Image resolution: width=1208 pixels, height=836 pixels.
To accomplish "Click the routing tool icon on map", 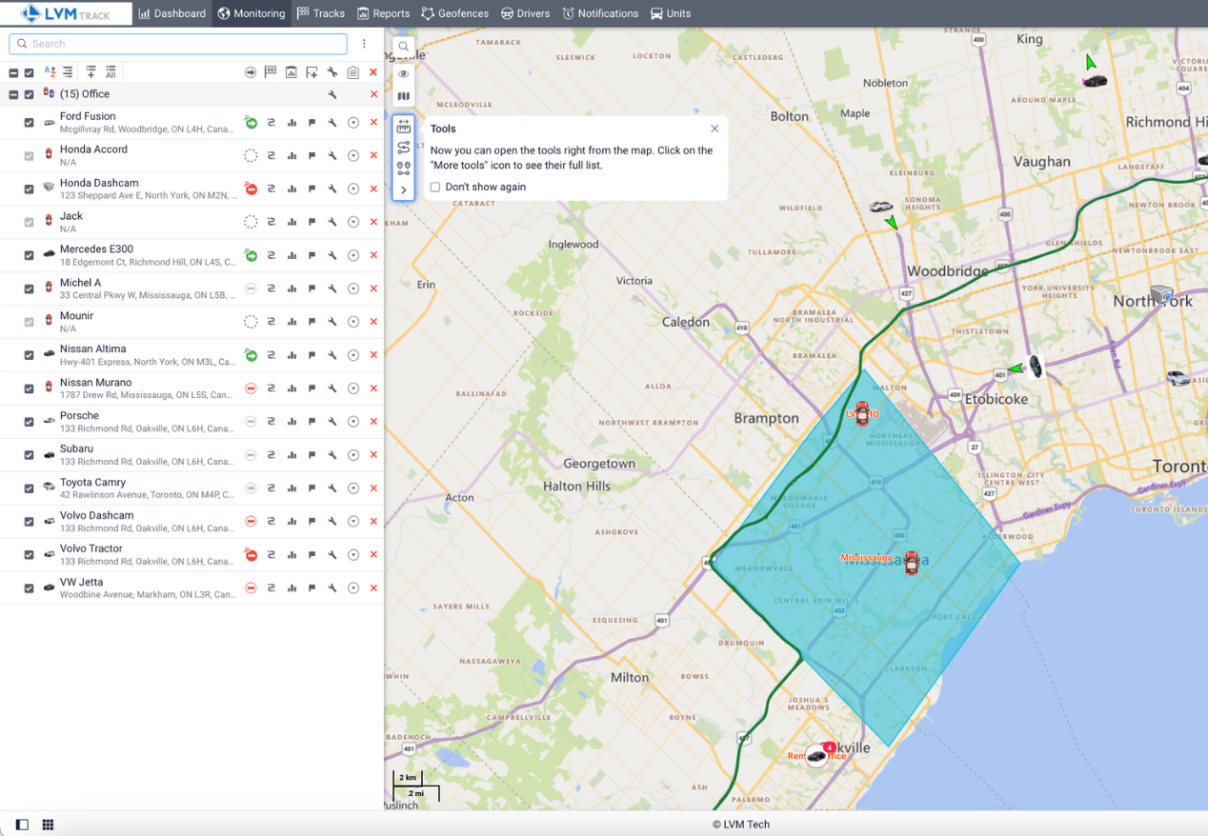I will point(404,148).
